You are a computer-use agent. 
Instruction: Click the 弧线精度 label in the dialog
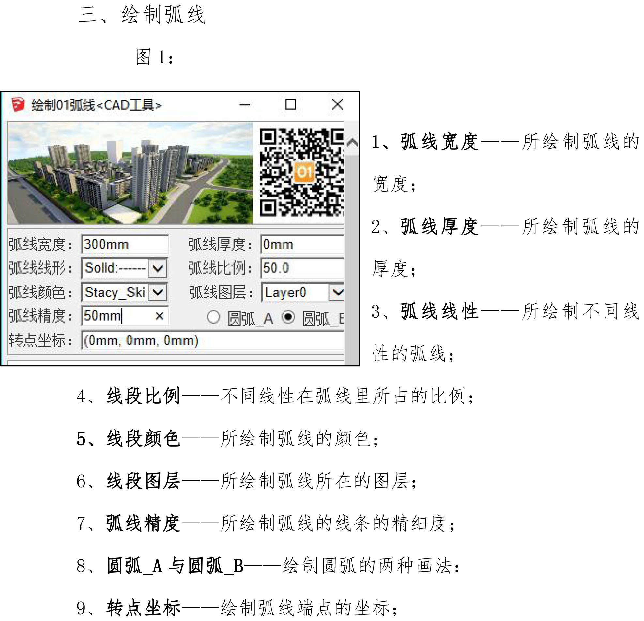pos(41,316)
